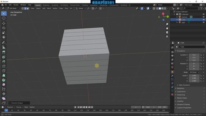
Task: Expand the Camera item in outliner
Action: [x=177, y=17]
